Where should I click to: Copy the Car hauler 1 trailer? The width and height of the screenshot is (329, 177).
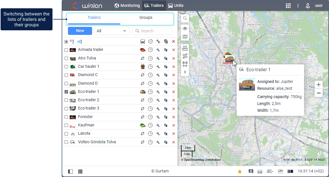point(166,67)
